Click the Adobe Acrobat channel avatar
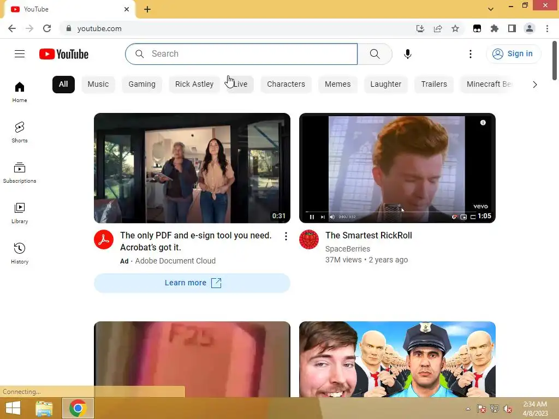The width and height of the screenshot is (559, 419). (104, 240)
